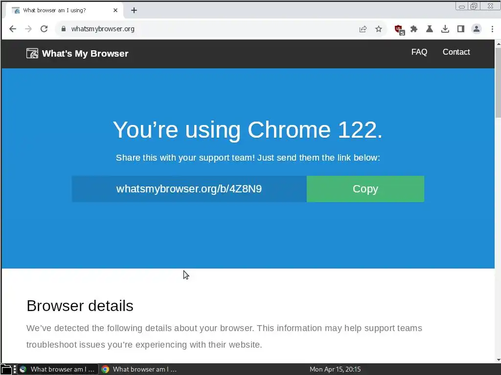Open the FAQ page link
The height and width of the screenshot is (375, 501).
(x=419, y=52)
